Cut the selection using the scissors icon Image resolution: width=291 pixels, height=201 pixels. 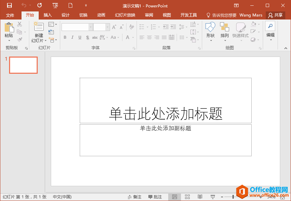click(x=20, y=24)
